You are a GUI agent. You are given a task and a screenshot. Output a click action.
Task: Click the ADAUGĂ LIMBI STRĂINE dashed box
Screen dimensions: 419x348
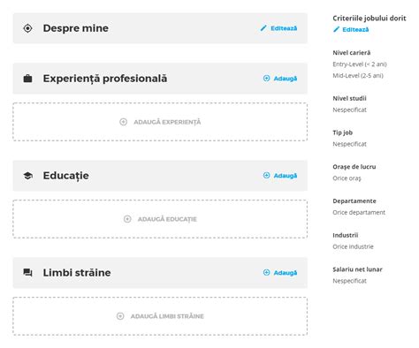[x=160, y=316]
